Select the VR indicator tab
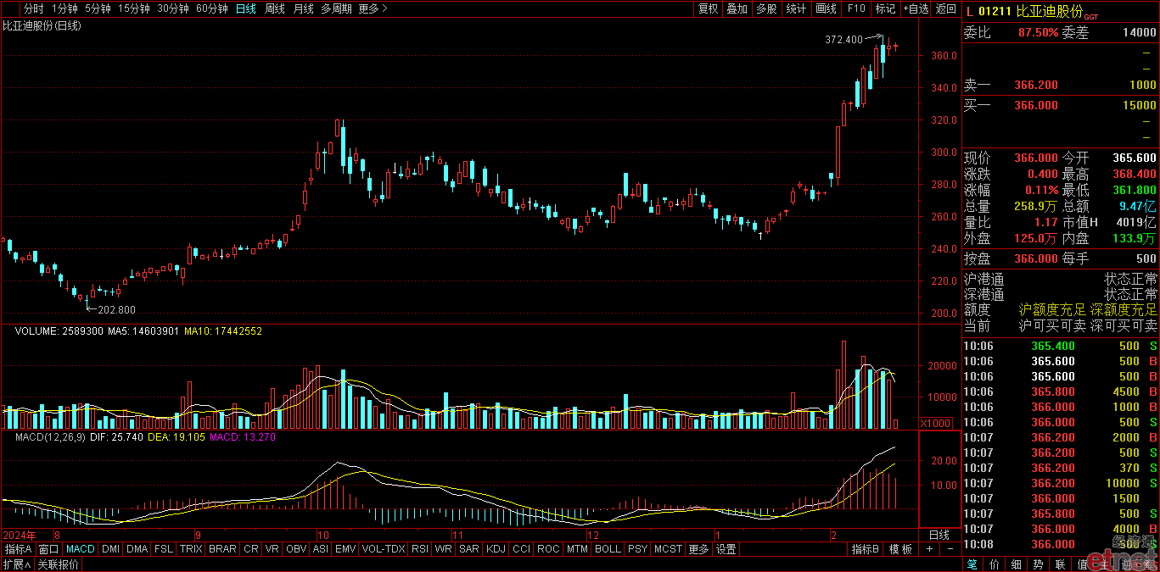Image resolution: width=1160 pixels, height=572 pixels. click(272, 549)
